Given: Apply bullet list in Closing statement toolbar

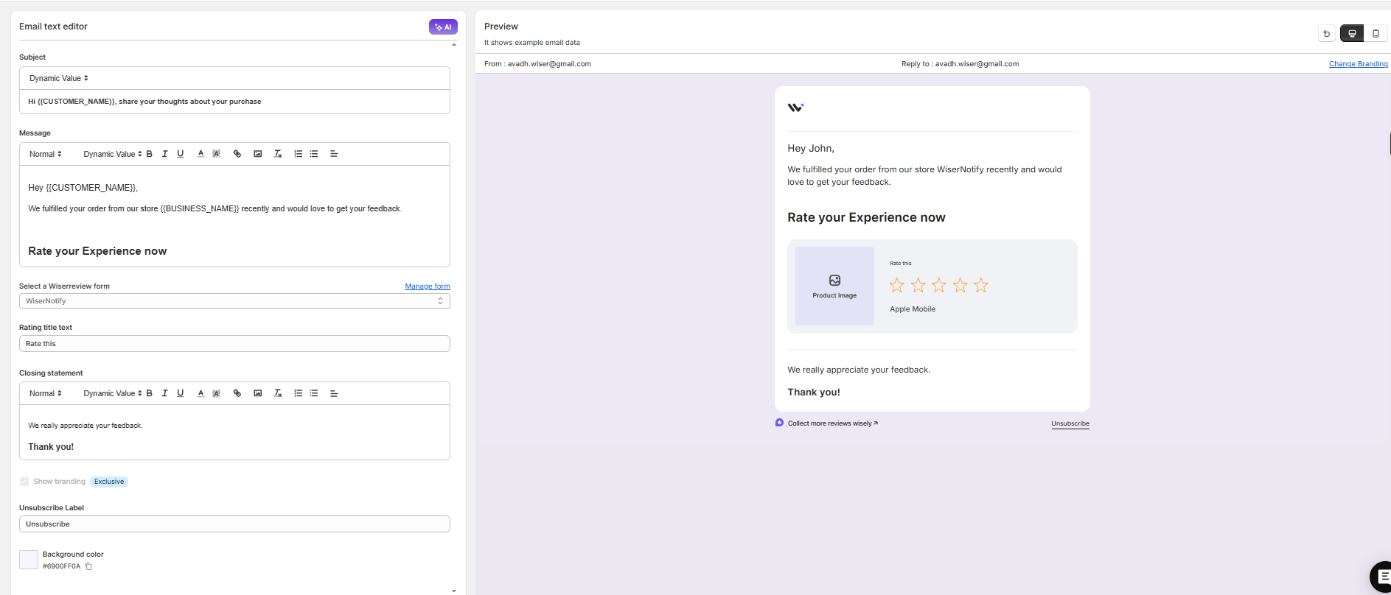Looking at the screenshot, I should [x=314, y=393].
